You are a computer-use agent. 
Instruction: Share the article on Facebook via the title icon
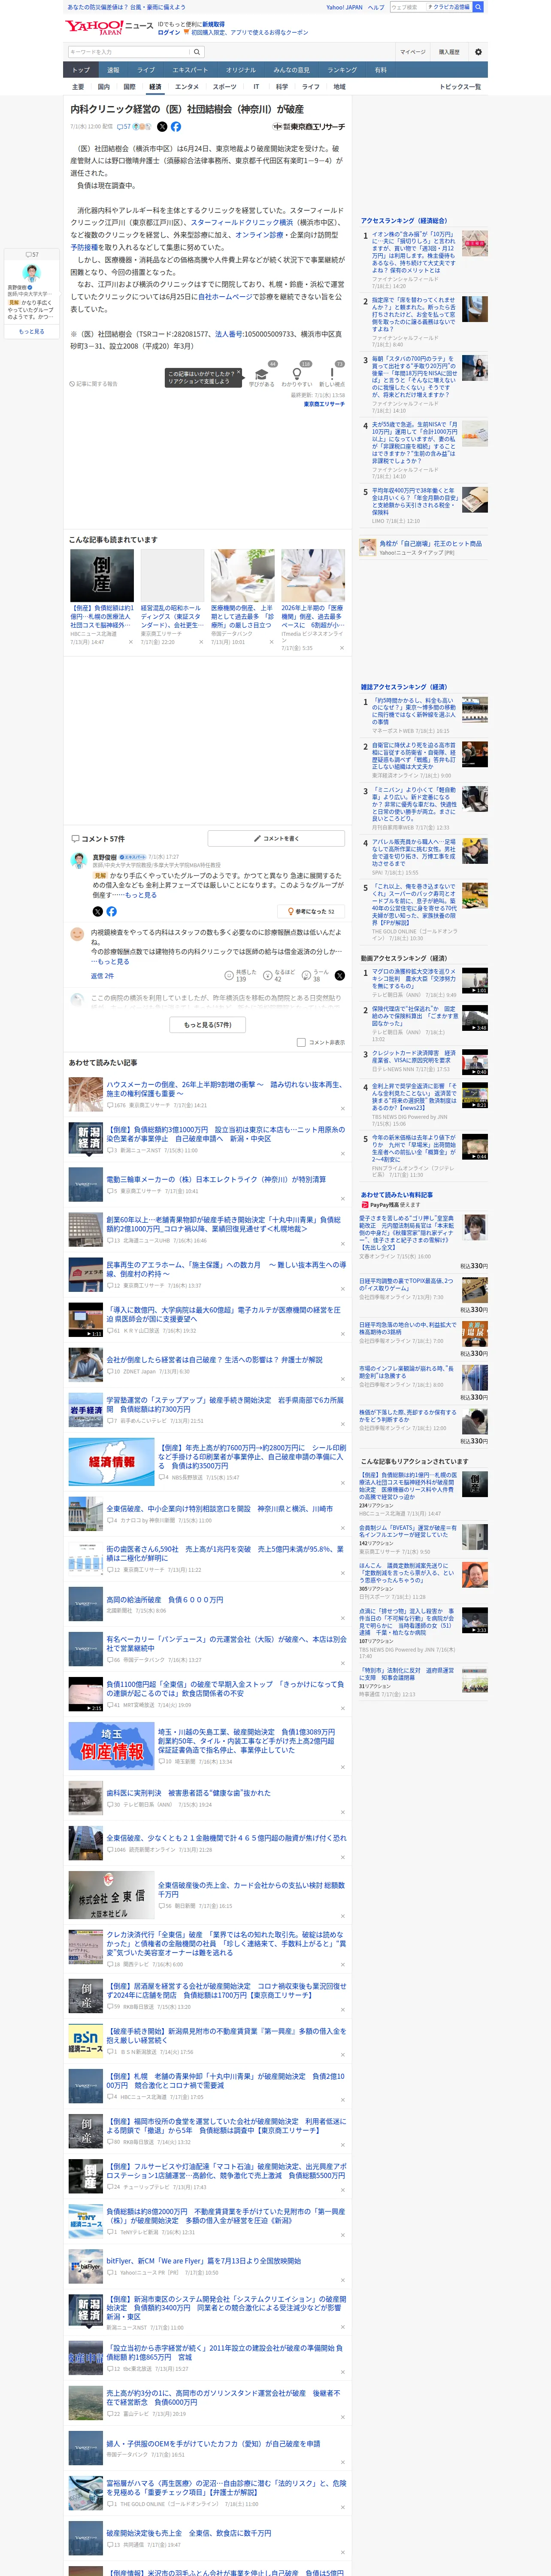tap(176, 127)
